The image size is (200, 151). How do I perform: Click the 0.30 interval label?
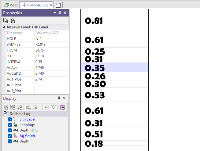95,84
